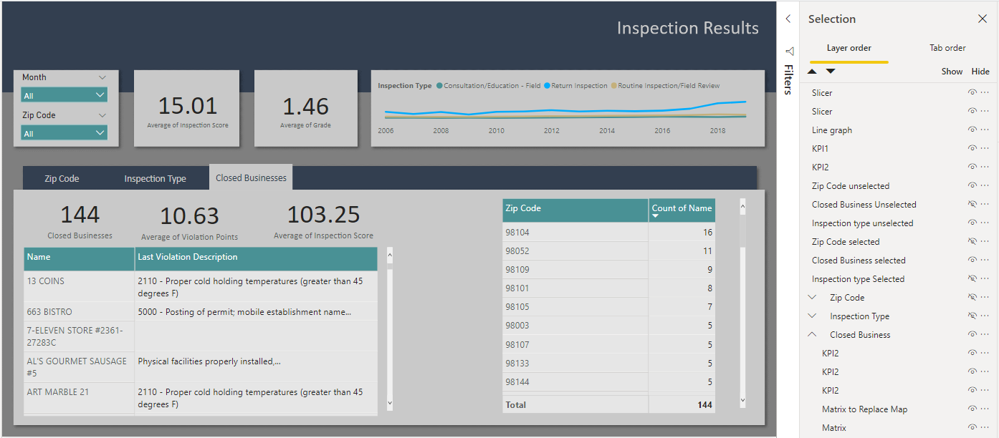999x438 pixels.
Task: Click the Hide link in the Selection pane
Action: pos(980,71)
